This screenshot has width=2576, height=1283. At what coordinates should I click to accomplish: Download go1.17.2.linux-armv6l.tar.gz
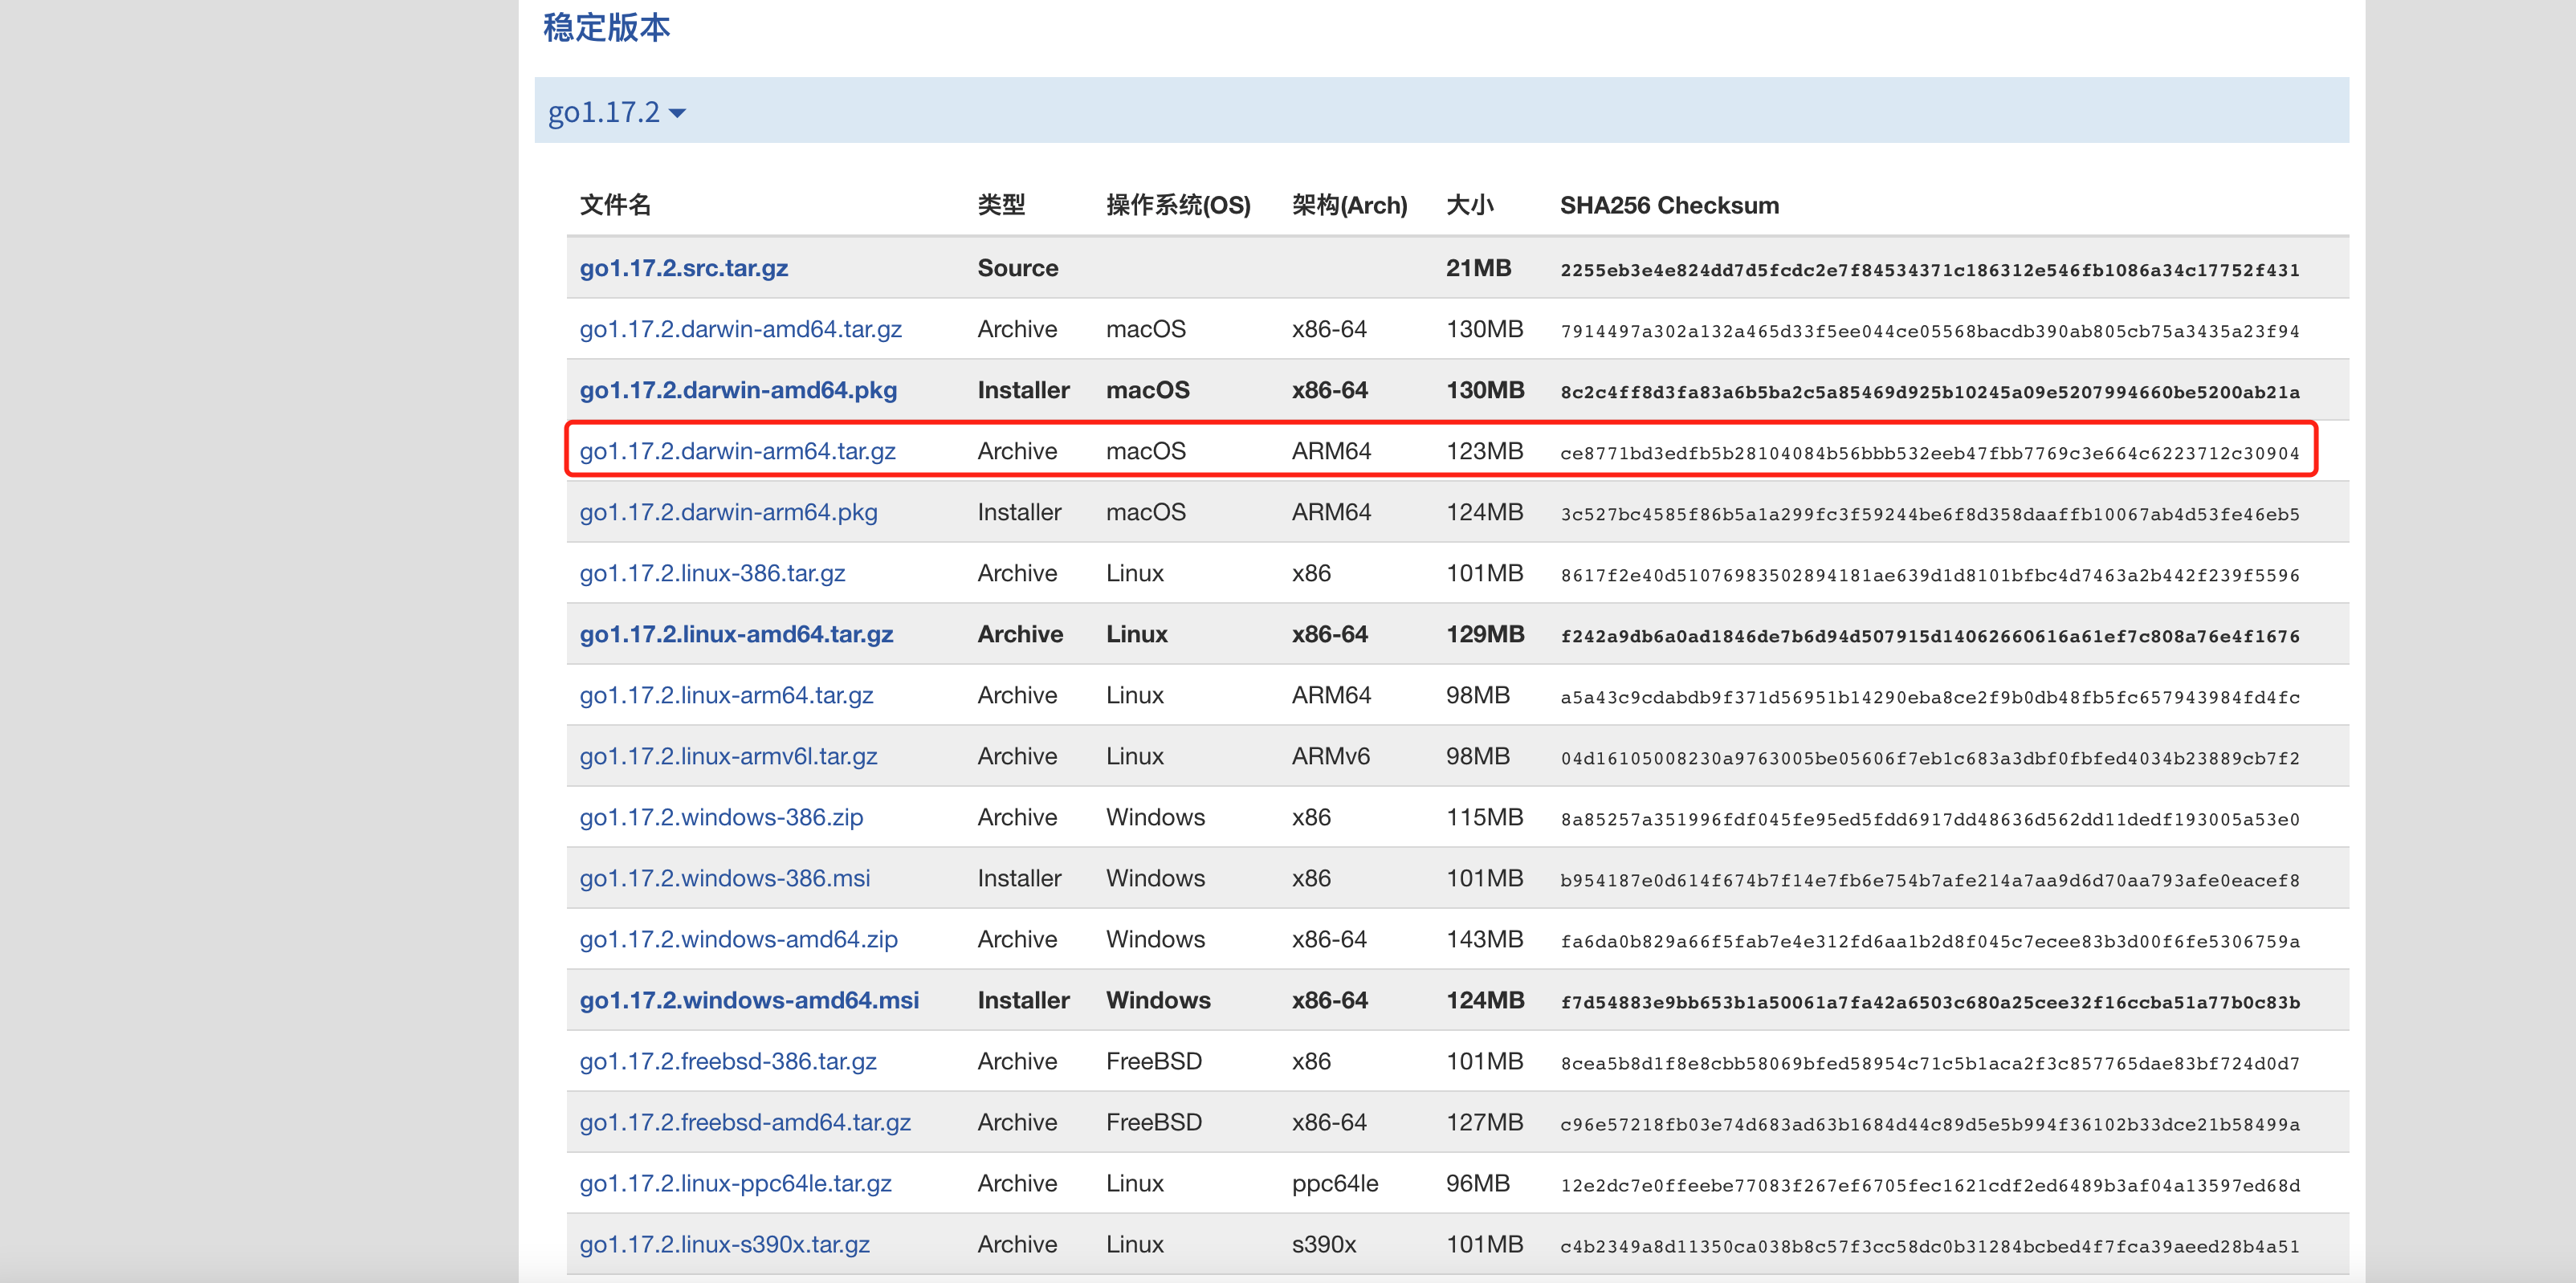tap(728, 756)
